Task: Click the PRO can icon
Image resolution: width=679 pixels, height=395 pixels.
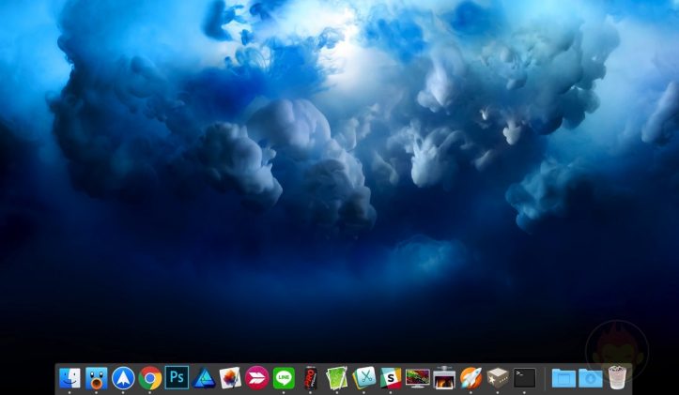Action: tap(311, 378)
